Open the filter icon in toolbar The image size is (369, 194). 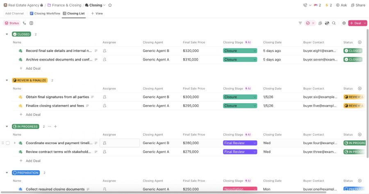click(x=300, y=23)
